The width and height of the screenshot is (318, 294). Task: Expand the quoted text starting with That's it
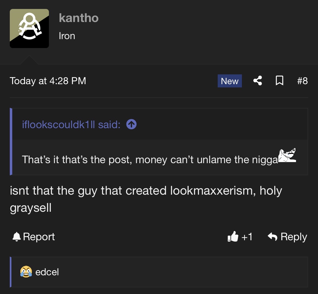pos(149,160)
